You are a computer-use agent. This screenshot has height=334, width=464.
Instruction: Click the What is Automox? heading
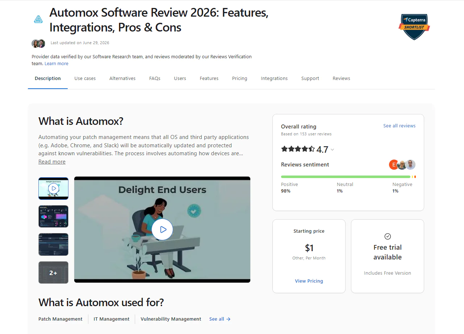[81, 121]
